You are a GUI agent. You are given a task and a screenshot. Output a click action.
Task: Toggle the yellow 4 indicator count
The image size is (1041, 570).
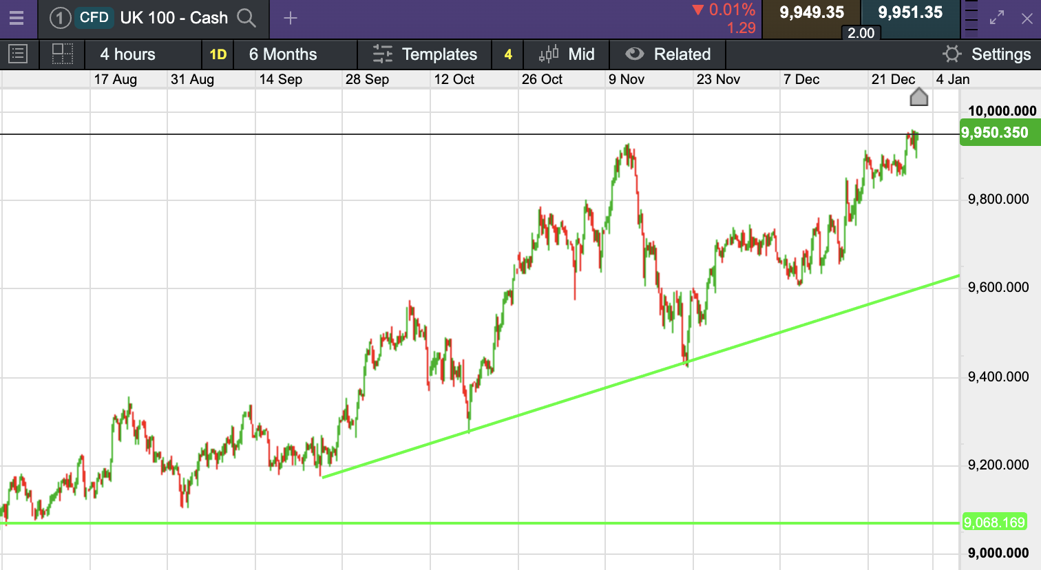coord(508,54)
